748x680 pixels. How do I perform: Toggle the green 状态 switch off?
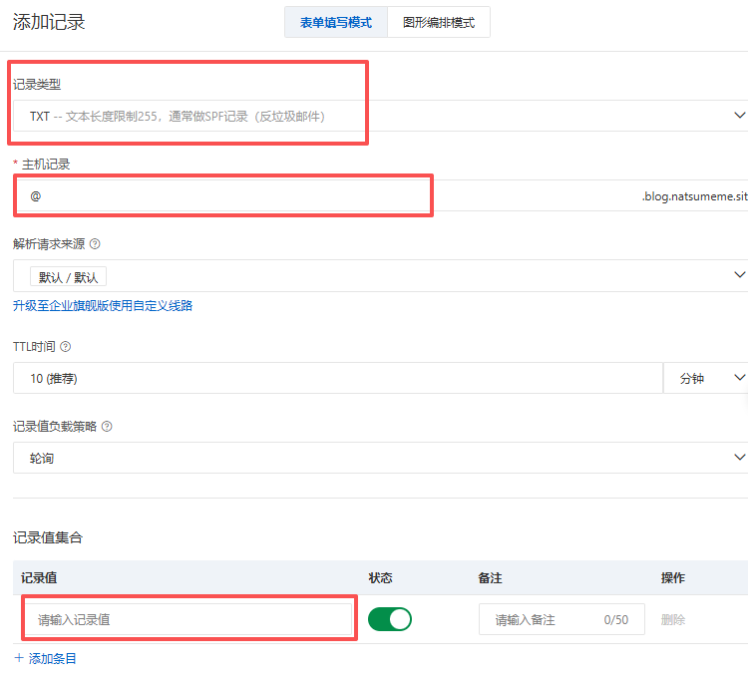(389, 619)
